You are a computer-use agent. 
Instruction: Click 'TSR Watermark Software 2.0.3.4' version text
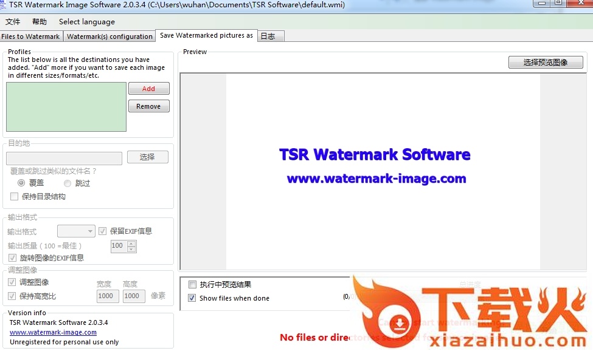click(58, 322)
